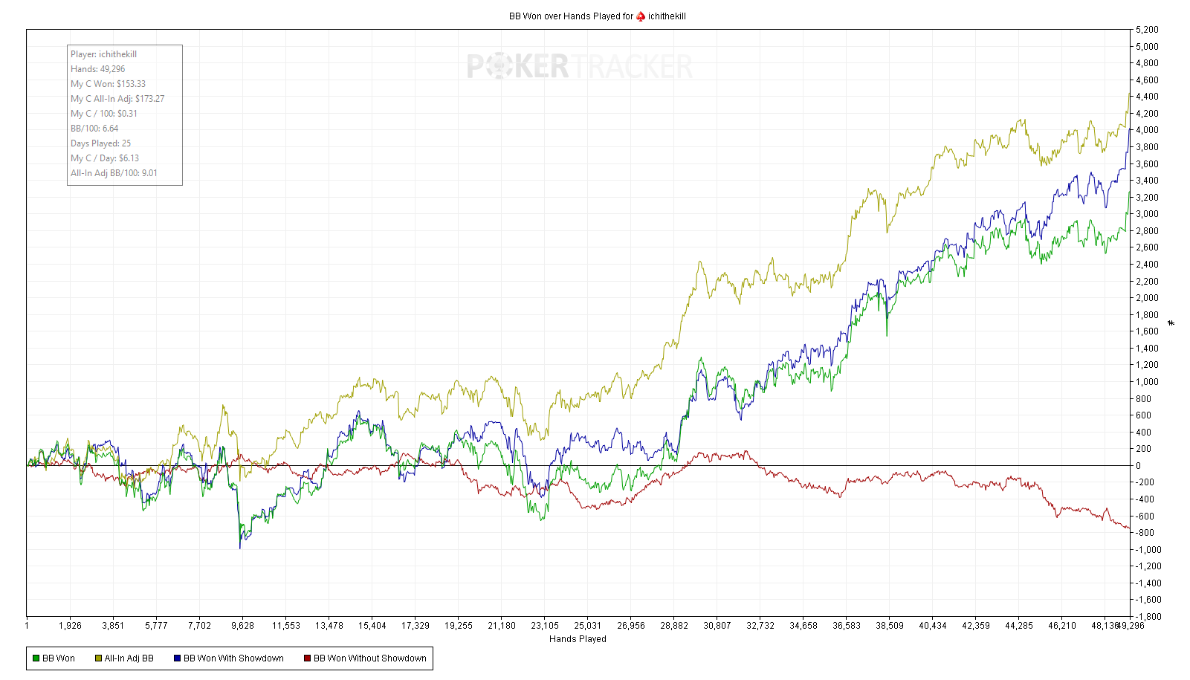
Task: Click the x-axis tick label '34,658'
Action: pos(803,626)
